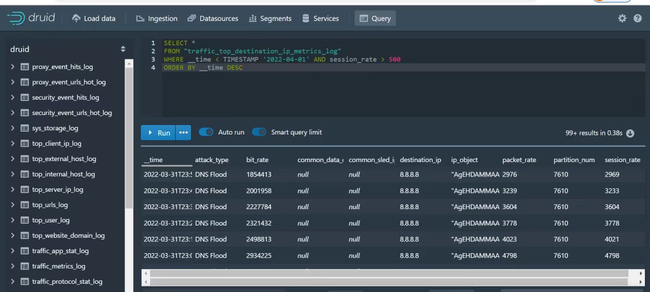
Task: Expand the top_client_ip_log tree node
Action: [x=13, y=144]
